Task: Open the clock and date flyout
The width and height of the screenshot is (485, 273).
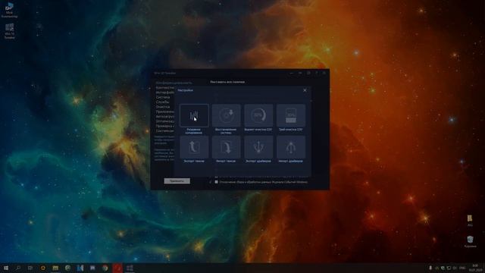Action: click(475, 268)
